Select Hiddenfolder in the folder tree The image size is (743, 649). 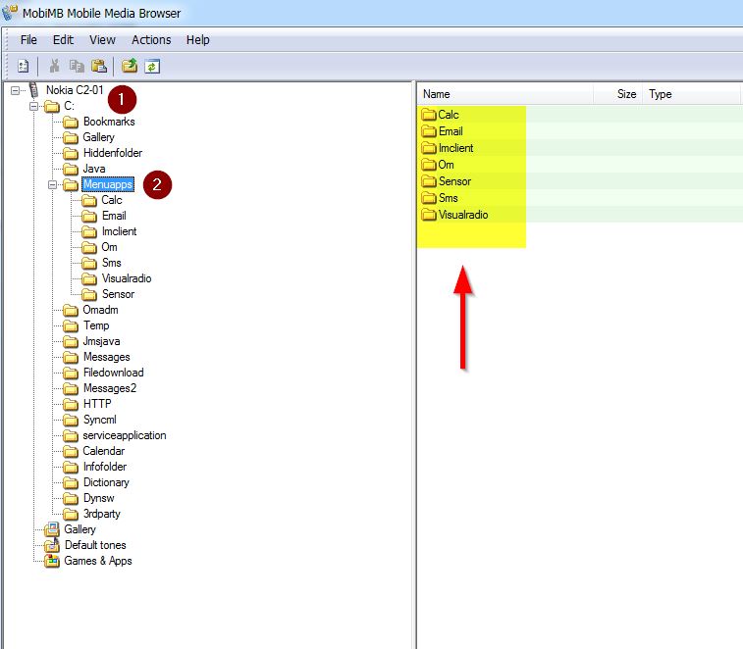(x=112, y=153)
